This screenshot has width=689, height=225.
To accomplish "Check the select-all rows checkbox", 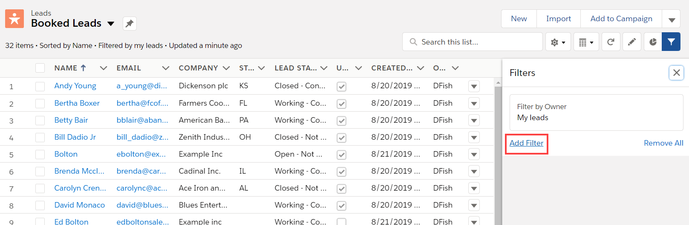I will tap(40, 68).
